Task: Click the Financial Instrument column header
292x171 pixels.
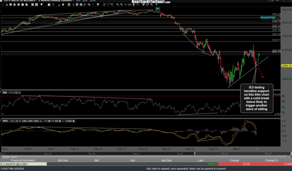Action: 23,161
